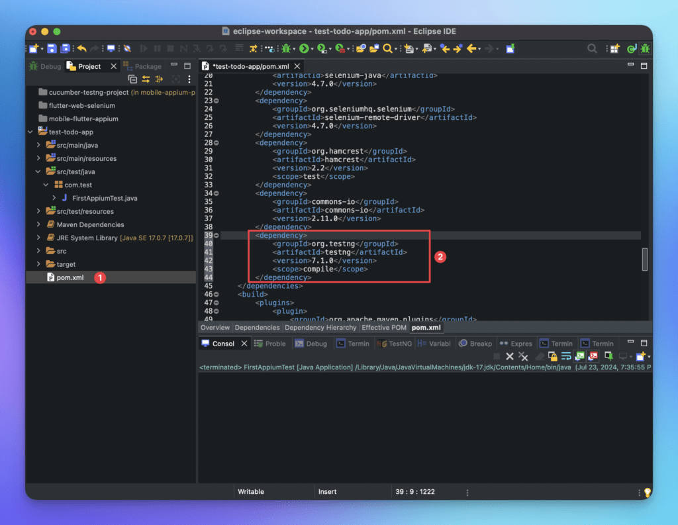This screenshot has width=678, height=525.
Task: Switch to the Debug perspective bug icon
Action: point(645,48)
